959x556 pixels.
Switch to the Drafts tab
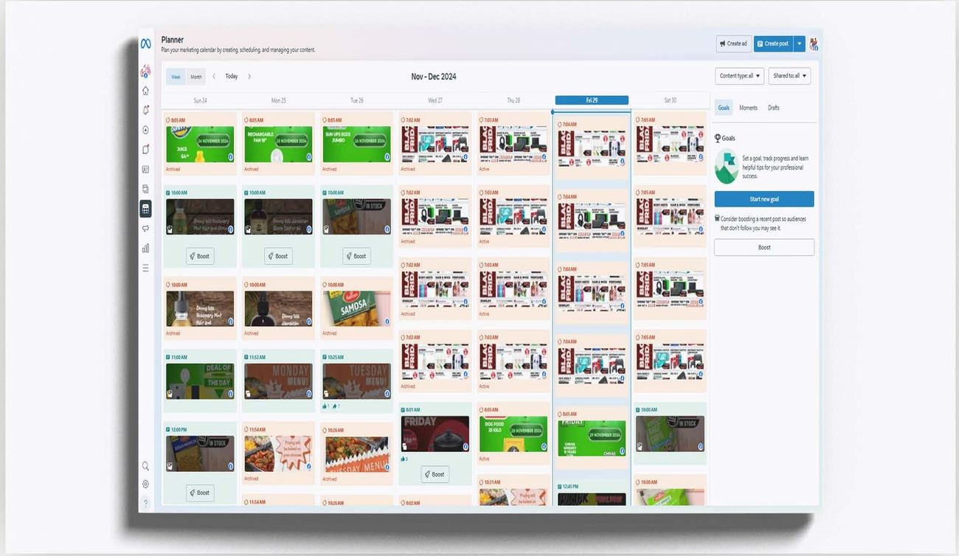774,108
